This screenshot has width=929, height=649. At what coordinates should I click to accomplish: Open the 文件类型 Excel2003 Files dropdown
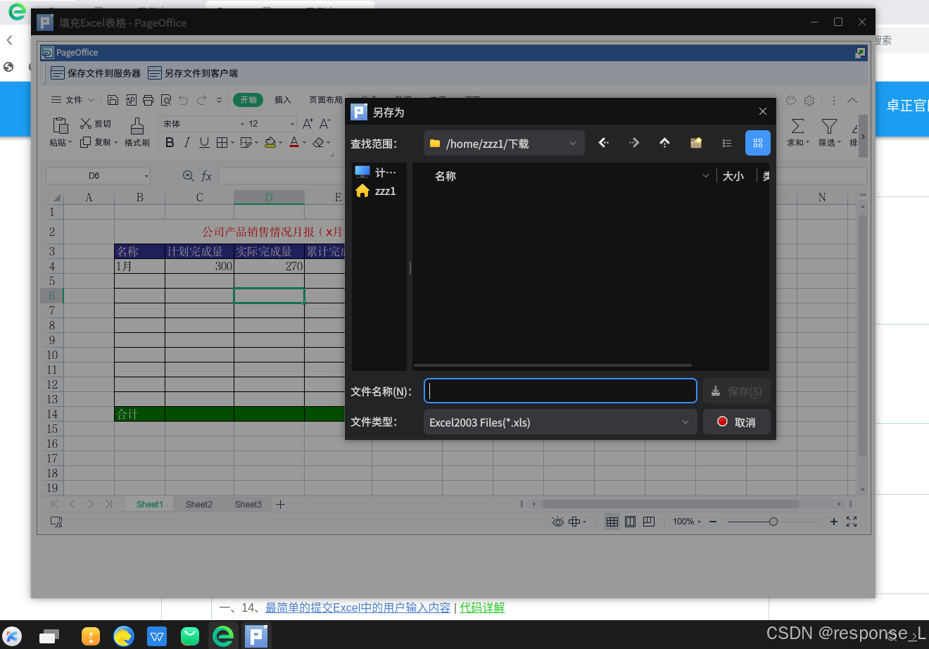coord(560,422)
